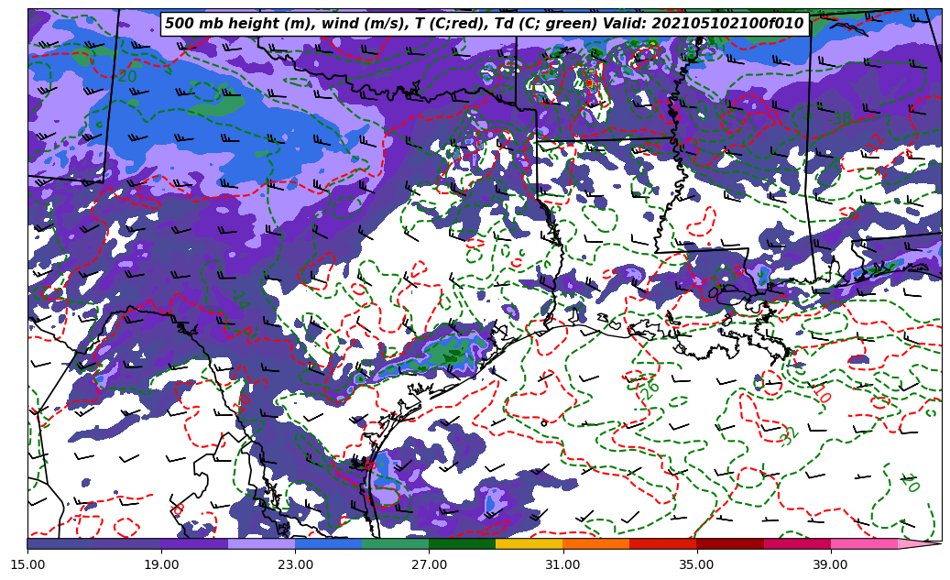Select the orange colorbar segment
Screen dimensions: 950x580
click(595, 543)
